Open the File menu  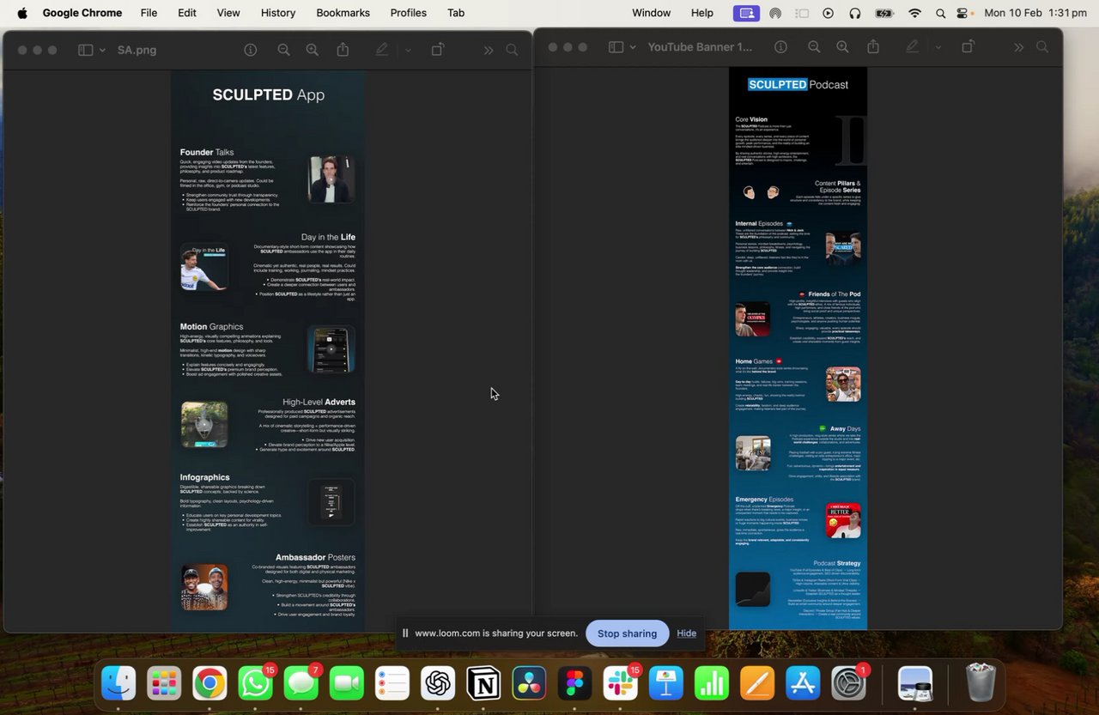[x=149, y=13]
